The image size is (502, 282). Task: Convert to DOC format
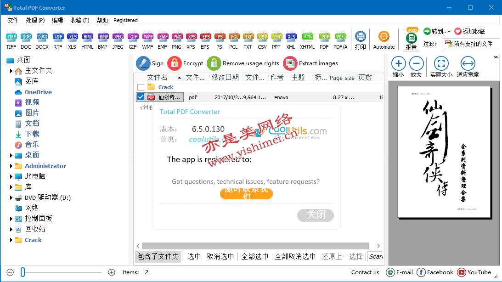pyautogui.click(x=26, y=41)
